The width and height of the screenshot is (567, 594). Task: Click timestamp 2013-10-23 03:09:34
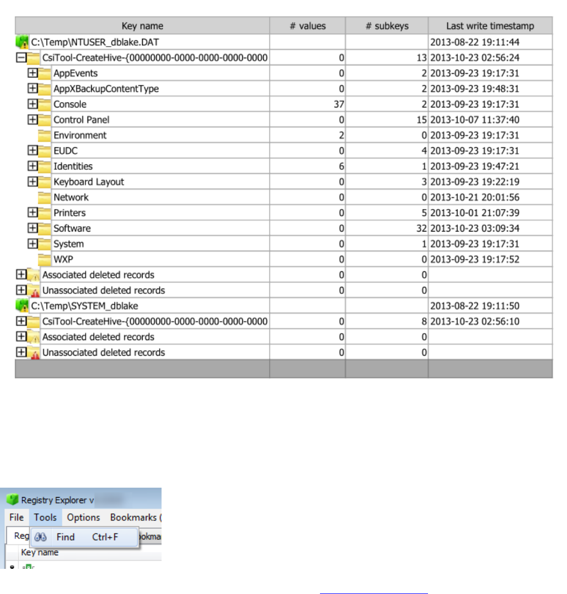point(475,228)
